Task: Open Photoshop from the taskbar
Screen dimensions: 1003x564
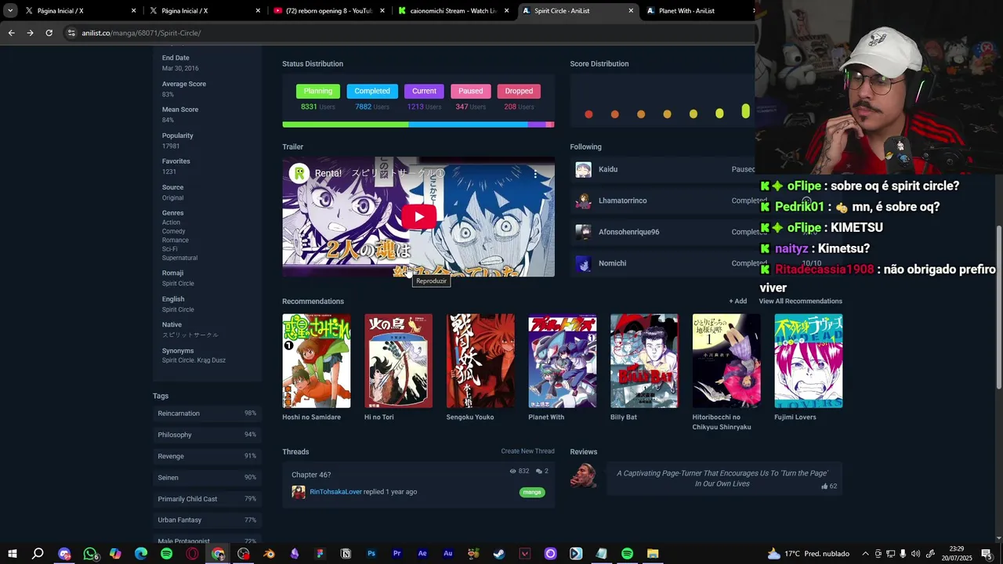Action: click(371, 554)
